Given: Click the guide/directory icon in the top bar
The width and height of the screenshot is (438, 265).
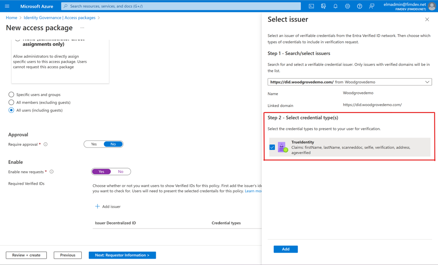Looking at the screenshot, I should point(323,6).
